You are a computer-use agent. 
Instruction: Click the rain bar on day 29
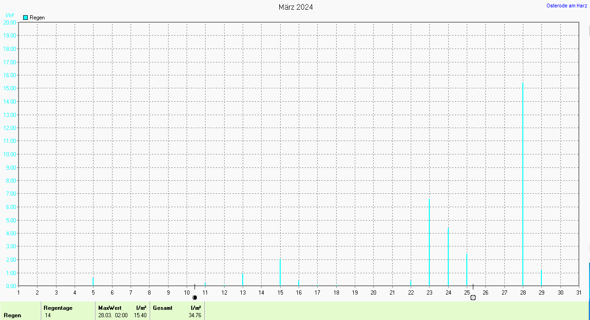click(541, 278)
